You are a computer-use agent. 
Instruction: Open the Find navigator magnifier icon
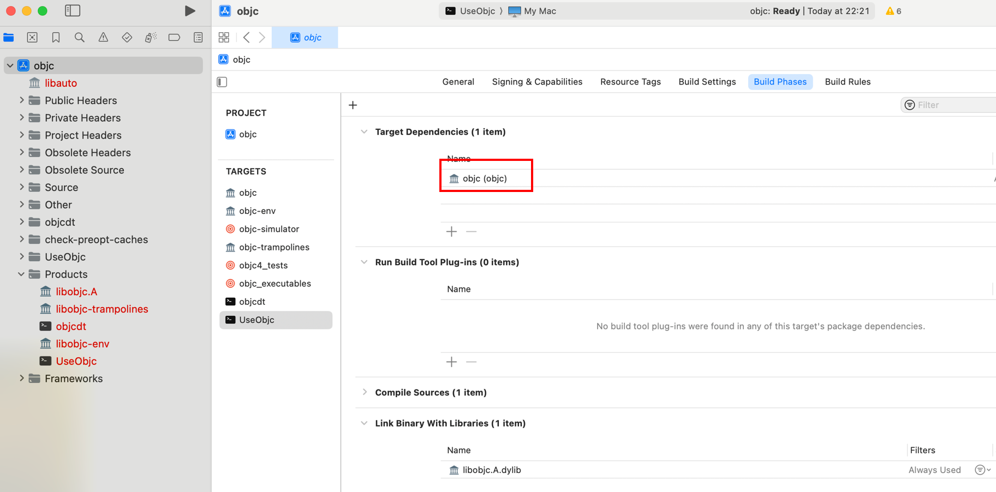point(80,38)
